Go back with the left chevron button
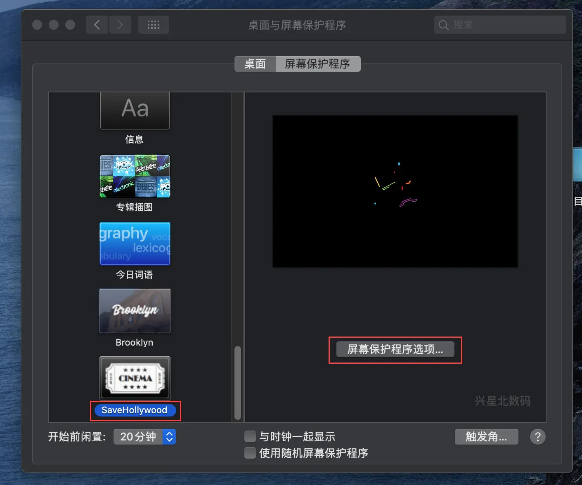This screenshot has width=582, height=485. [97, 25]
